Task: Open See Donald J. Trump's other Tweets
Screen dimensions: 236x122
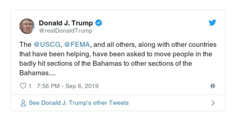Action: [x=79, y=103]
